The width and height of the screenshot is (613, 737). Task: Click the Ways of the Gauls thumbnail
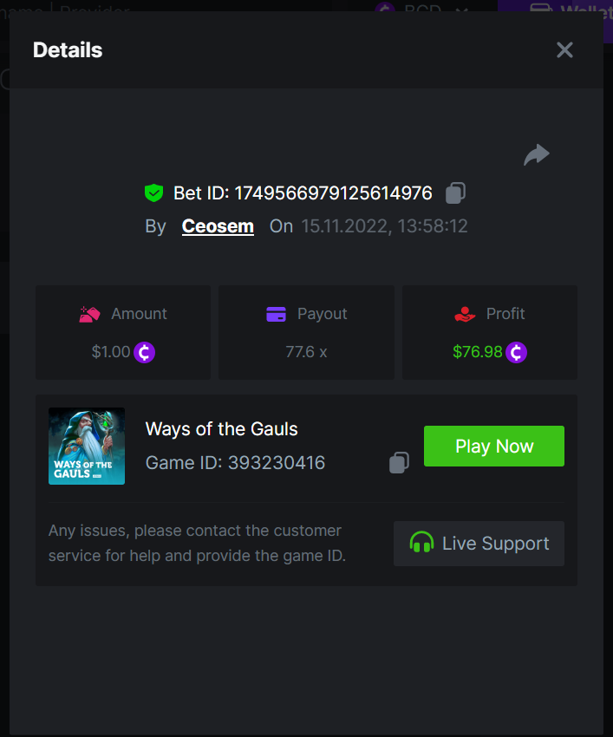87,447
